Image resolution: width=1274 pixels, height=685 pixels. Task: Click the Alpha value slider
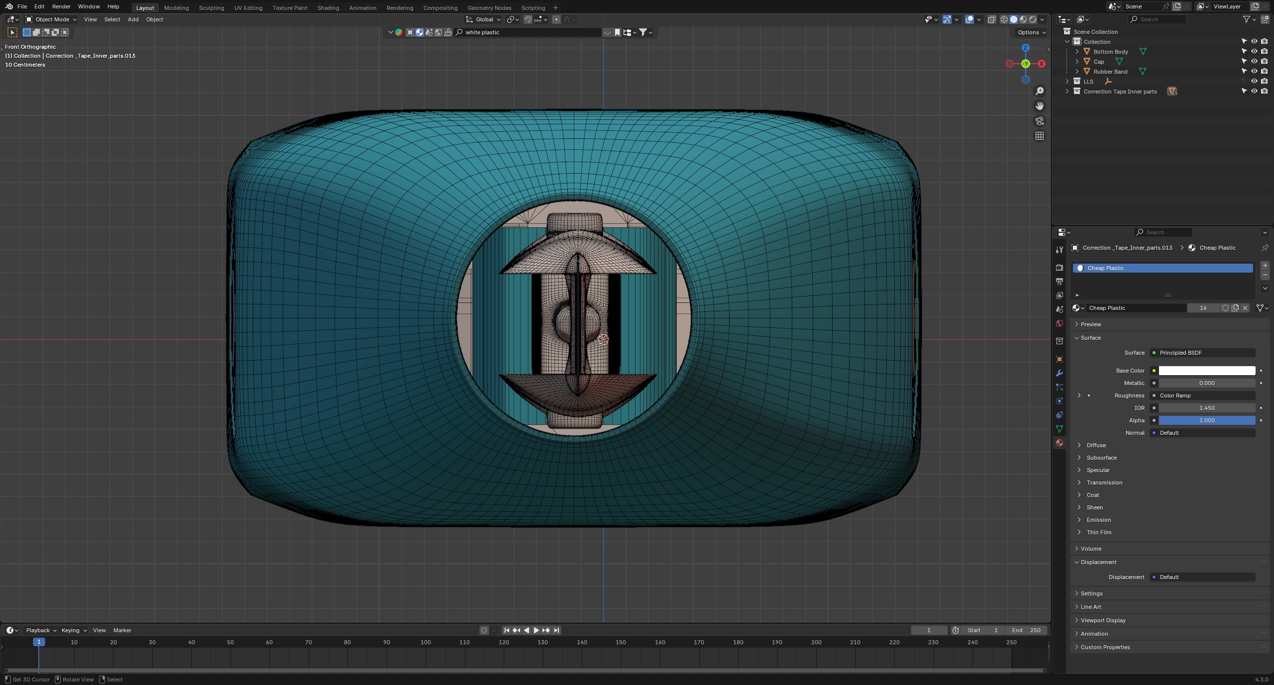click(x=1207, y=420)
